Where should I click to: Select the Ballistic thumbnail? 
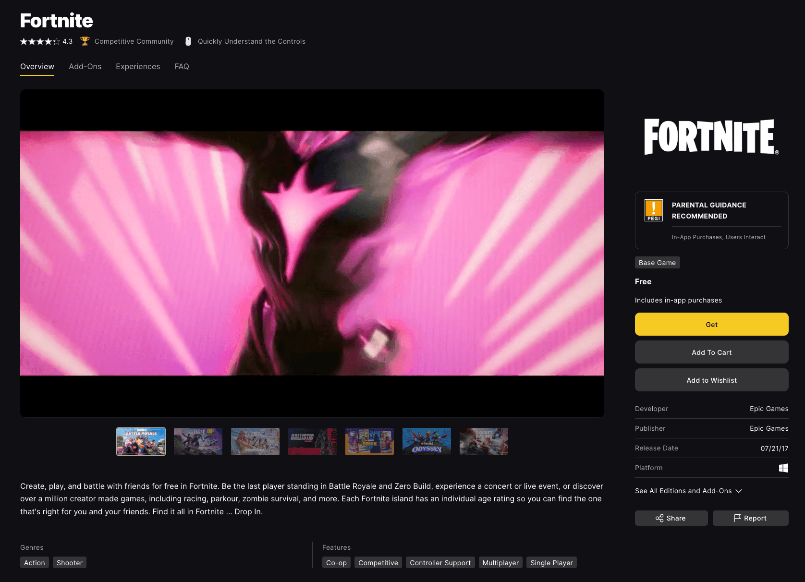(312, 441)
